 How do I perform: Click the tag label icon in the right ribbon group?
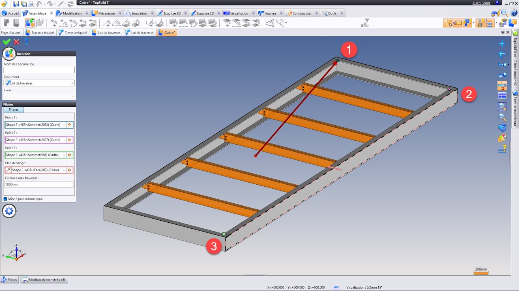458,23
